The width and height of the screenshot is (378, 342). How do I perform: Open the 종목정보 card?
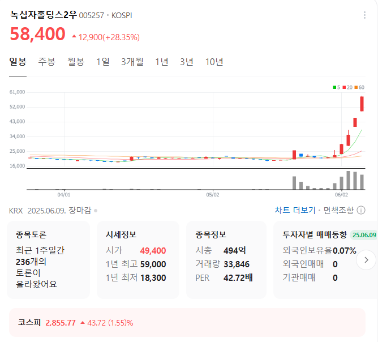pos(226,260)
